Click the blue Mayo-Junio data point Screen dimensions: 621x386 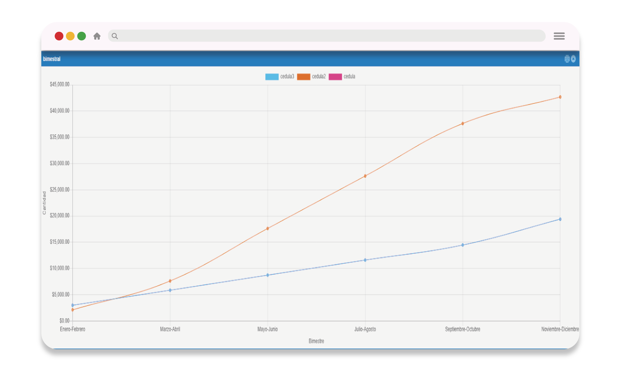pyautogui.click(x=268, y=275)
